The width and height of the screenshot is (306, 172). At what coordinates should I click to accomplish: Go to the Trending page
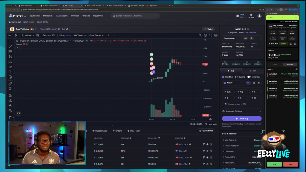click(x=48, y=16)
